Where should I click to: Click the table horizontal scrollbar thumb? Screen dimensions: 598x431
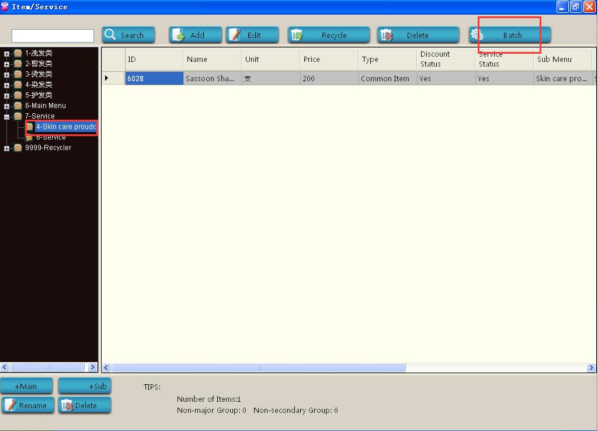(x=258, y=367)
